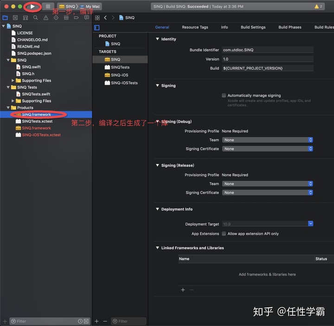Collapse Linked Frameworks and Libraries section
334x326 pixels.
[157, 248]
